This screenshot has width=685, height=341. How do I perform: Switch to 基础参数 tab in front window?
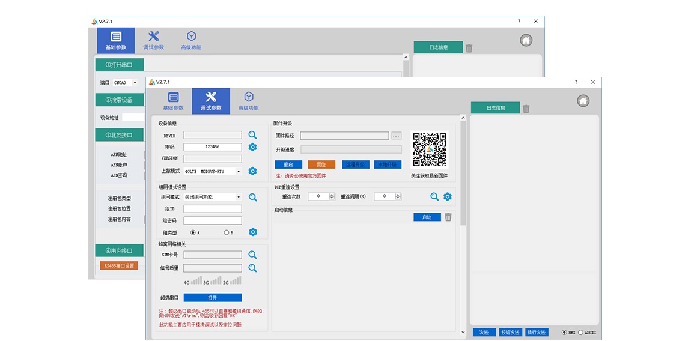[x=173, y=101]
